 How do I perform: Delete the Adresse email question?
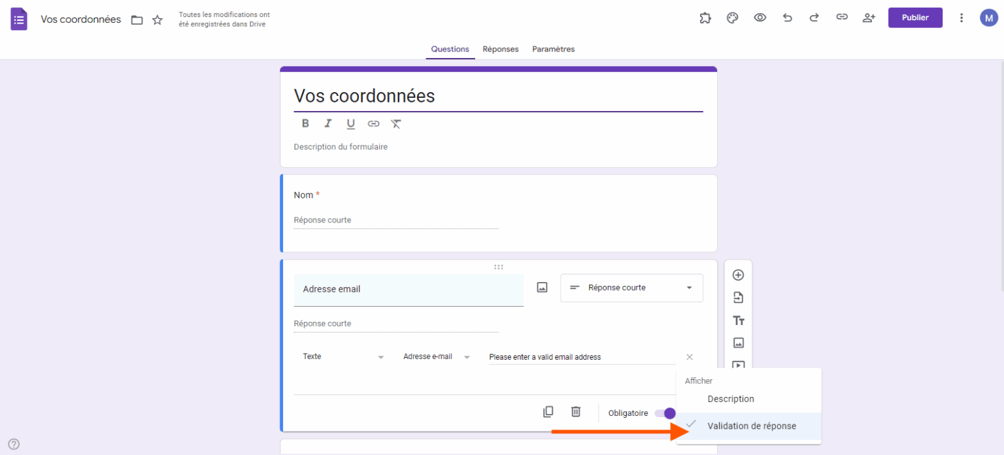point(575,412)
